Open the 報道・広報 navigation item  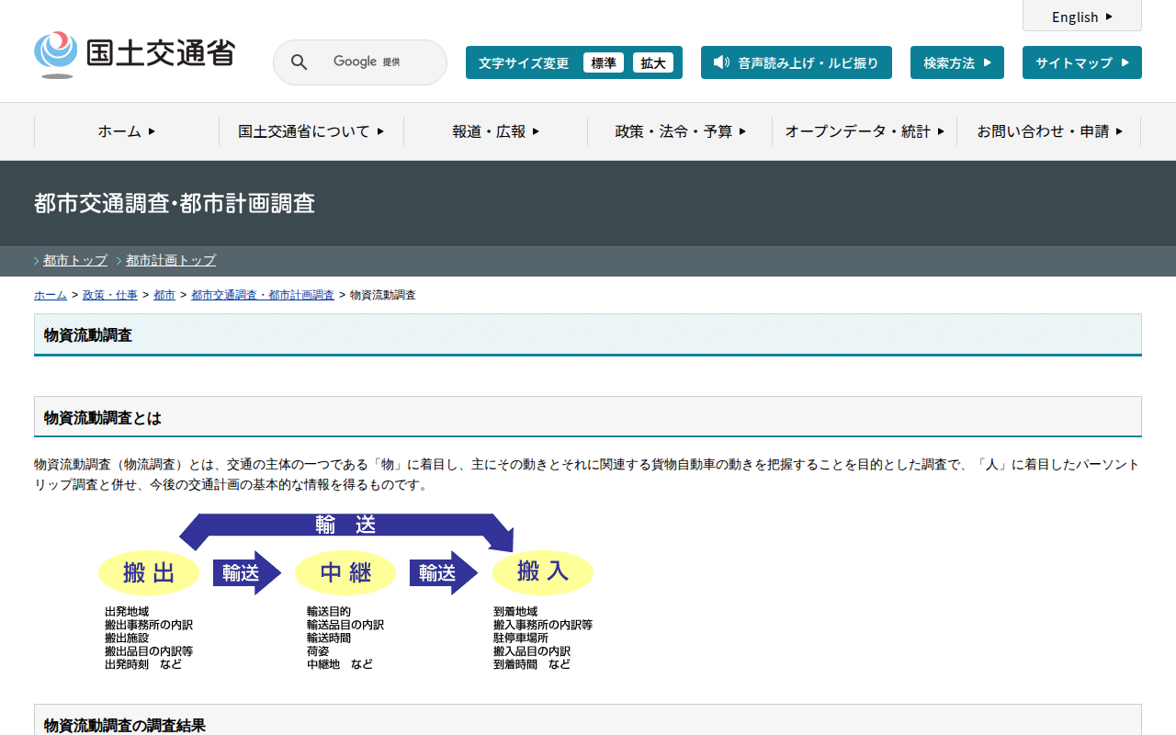(495, 131)
